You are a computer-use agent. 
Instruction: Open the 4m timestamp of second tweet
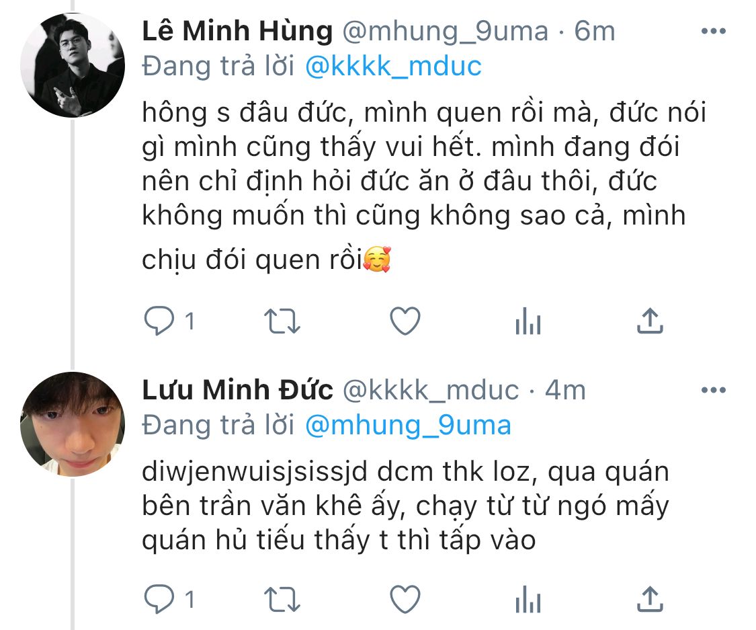click(x=565, y=390)
